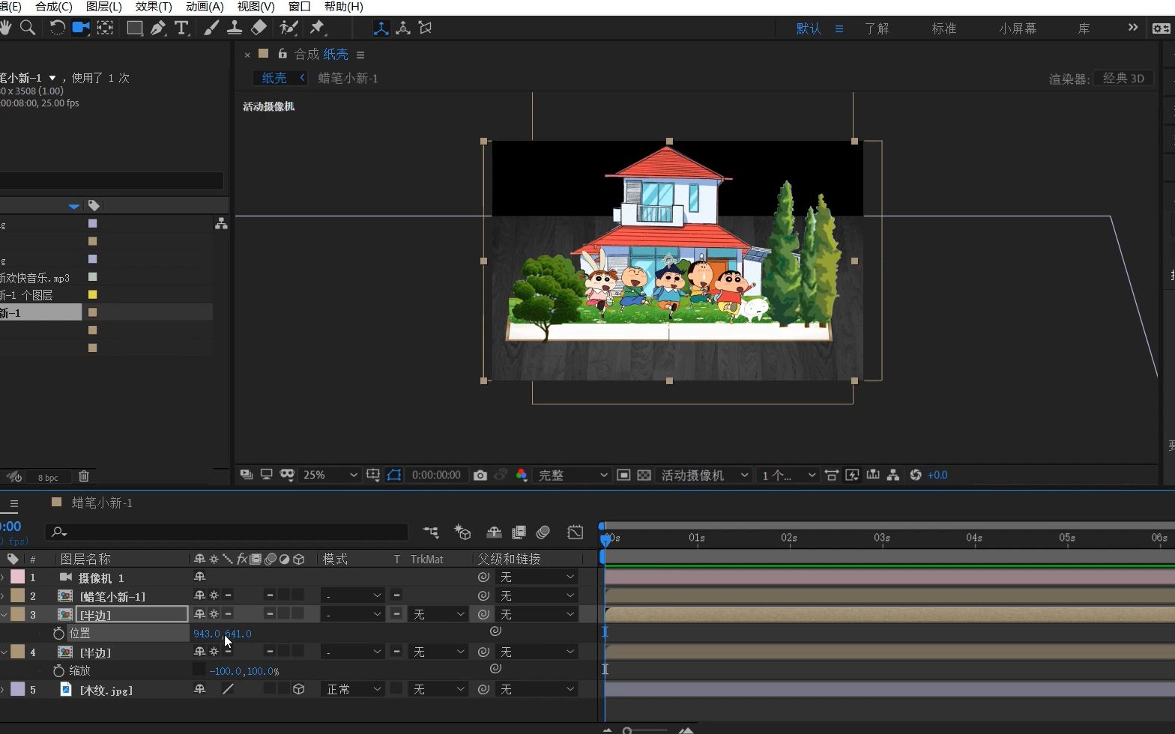This screenshot has width=1175, height=734.
Task: Open the magnification ratio dropdown 25%
Action: click(329, 475)
